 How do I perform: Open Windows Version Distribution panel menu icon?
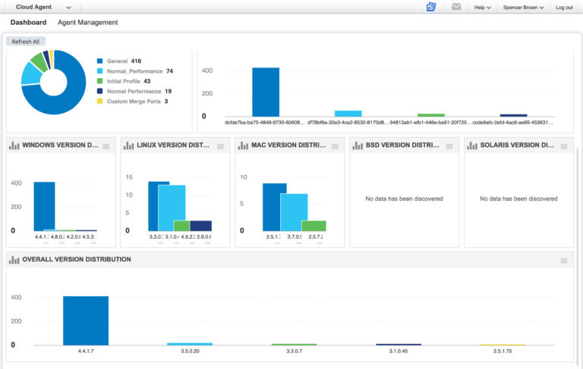click(106, 146)
